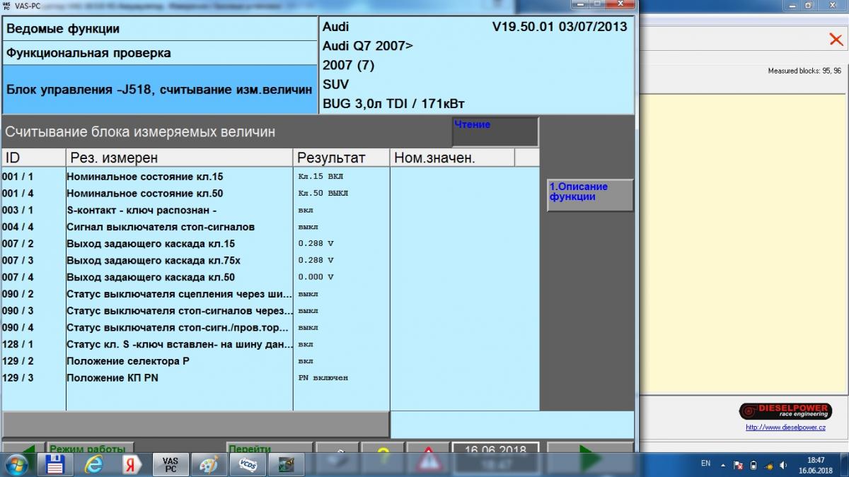
Task: Click engine text BUG 3,0л TDI / 171кВт
Action: click(394, 103)
